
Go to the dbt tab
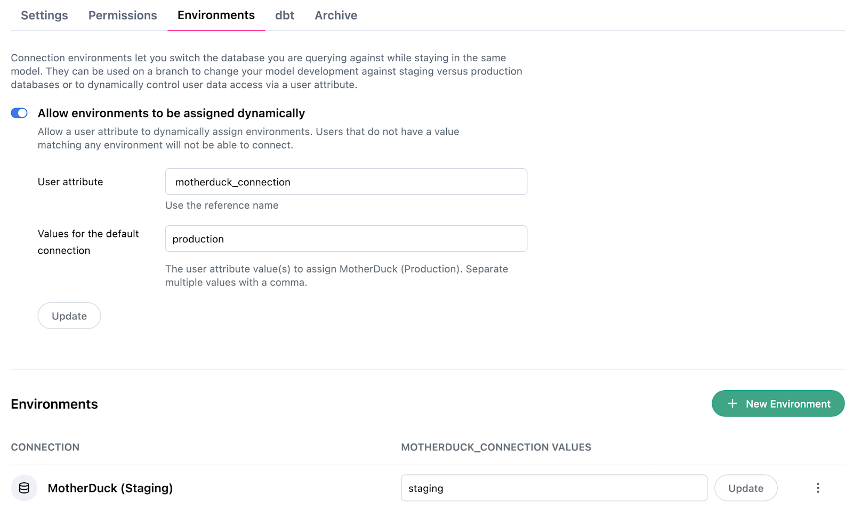point(285,15)
